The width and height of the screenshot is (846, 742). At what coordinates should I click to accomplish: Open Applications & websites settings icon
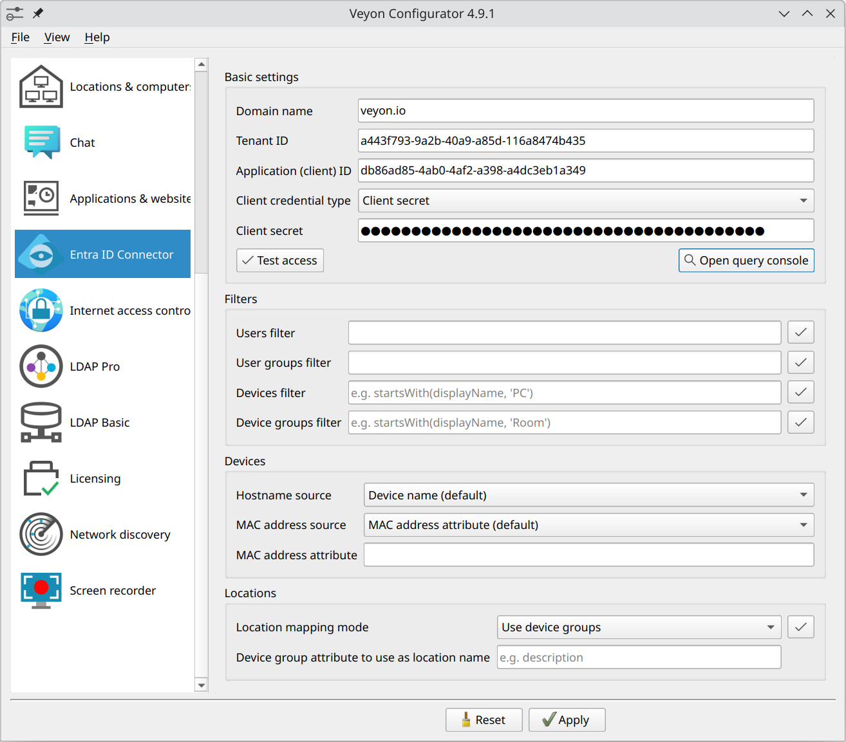point(41,198)
